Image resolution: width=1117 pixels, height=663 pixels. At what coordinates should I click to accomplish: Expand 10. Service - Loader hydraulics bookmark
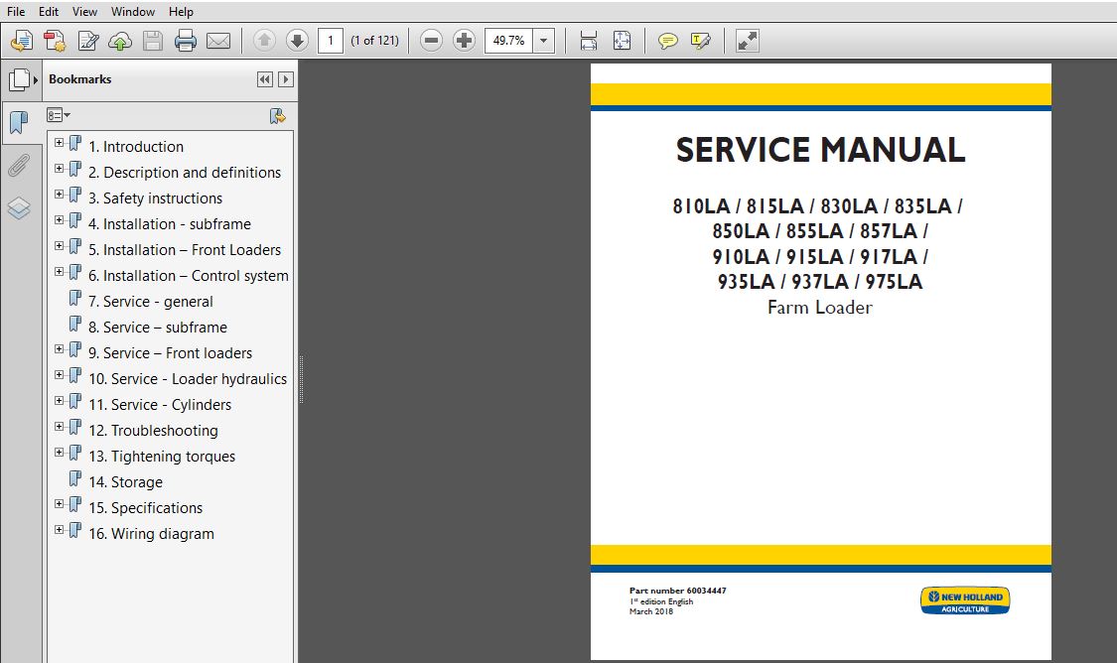coord(60,374)
